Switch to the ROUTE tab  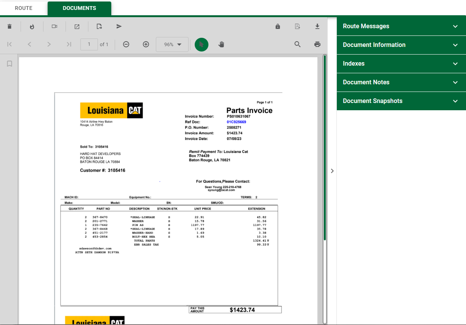[x=24, y=8]
